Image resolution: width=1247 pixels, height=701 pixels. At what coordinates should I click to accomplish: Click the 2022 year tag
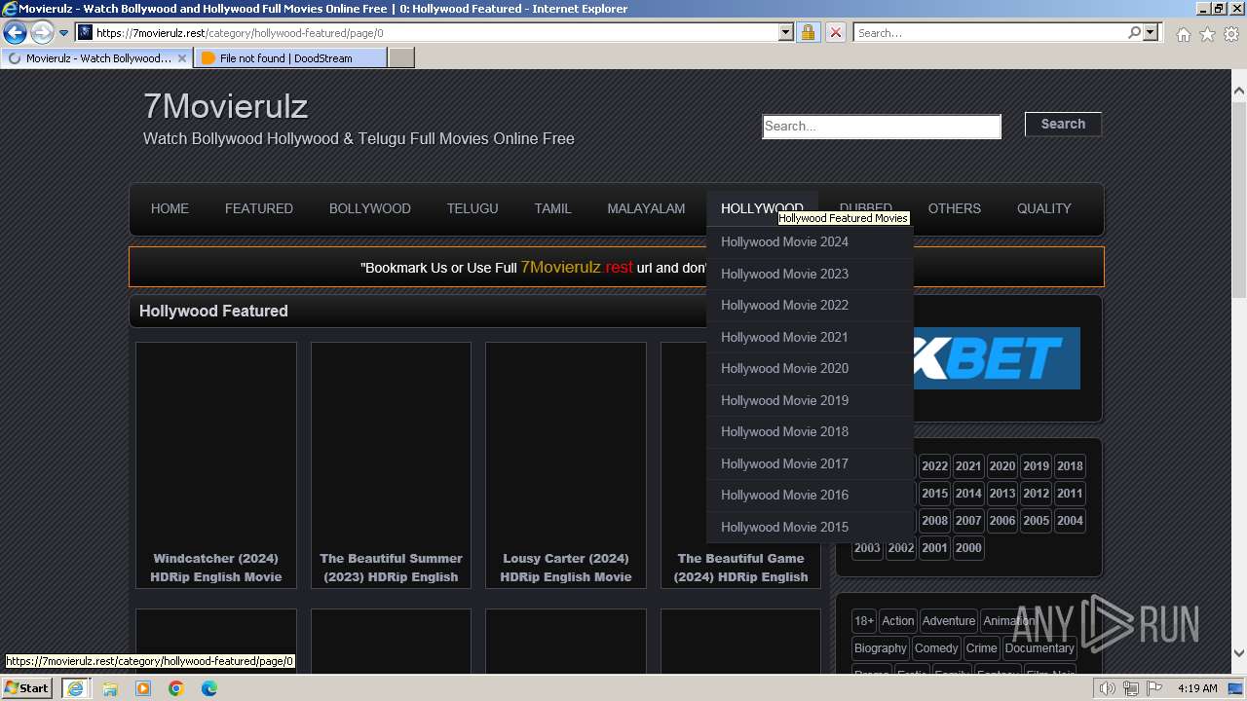934,466
